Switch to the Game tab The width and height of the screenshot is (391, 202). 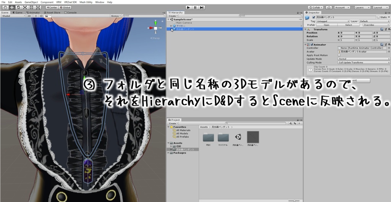tap(18, 13)
